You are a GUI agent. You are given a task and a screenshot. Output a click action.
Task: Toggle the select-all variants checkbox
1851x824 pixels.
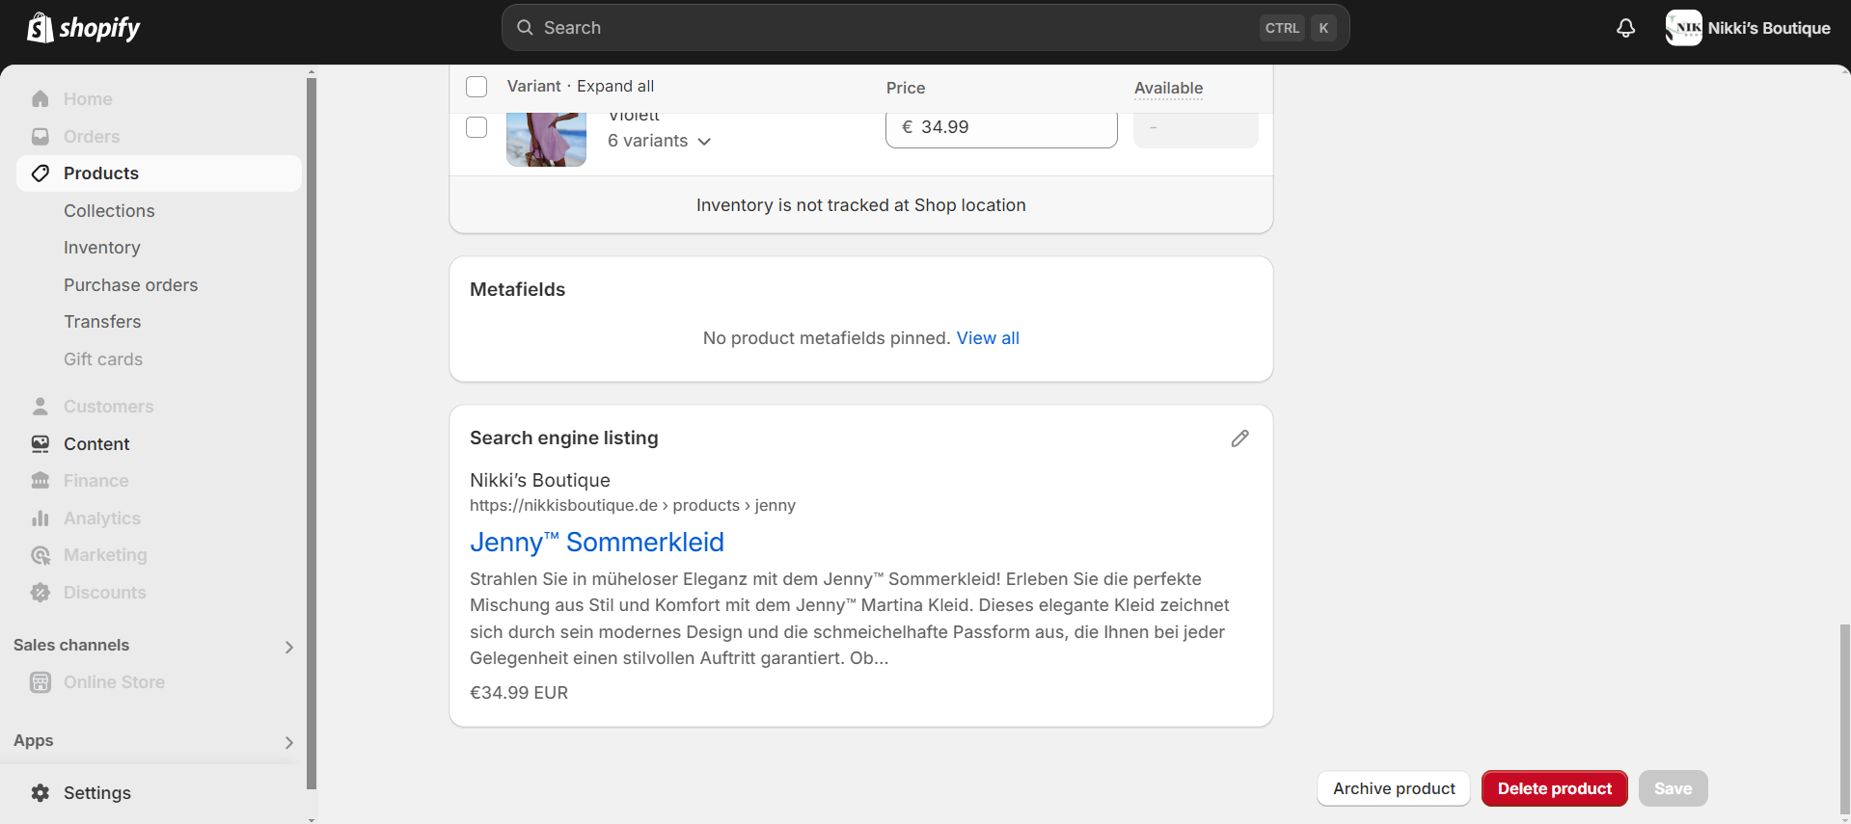point(476,87)
